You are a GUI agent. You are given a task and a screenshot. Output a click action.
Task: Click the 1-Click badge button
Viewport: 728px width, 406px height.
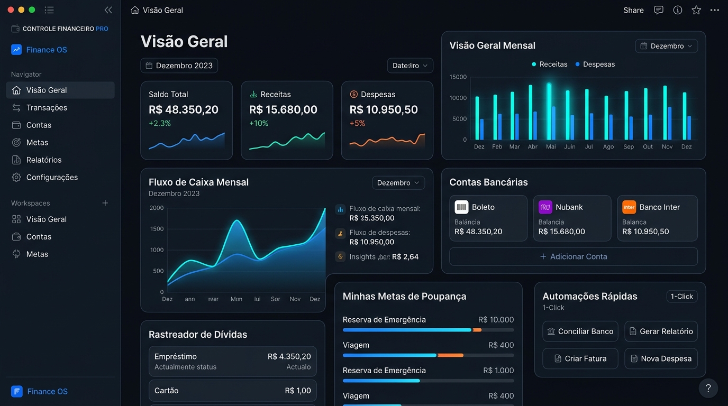tap(682, 297)
